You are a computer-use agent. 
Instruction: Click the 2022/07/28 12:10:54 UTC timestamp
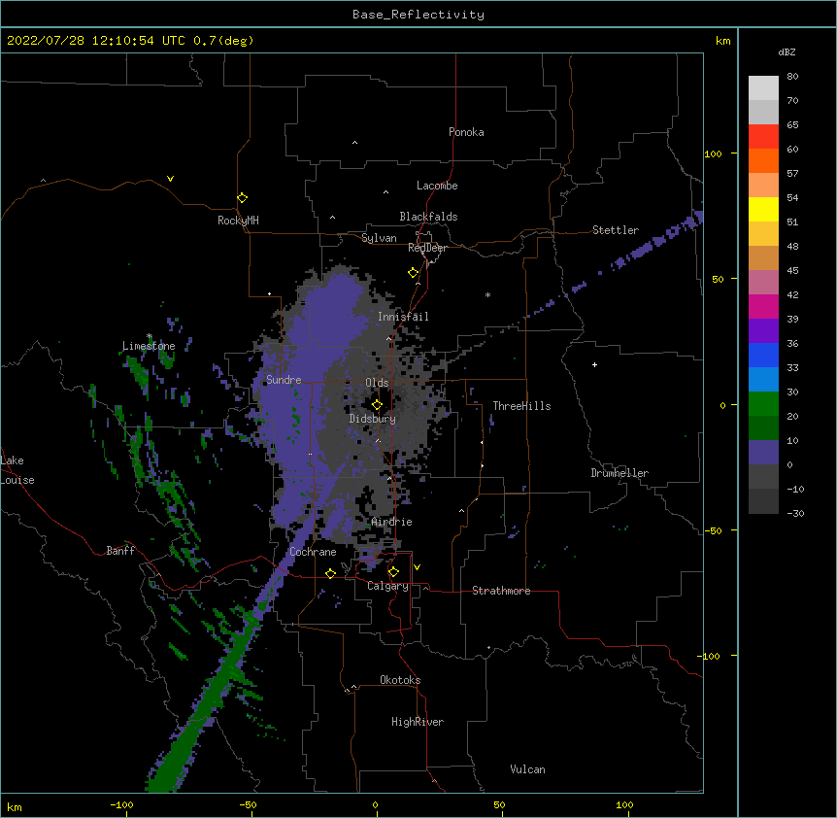coord(96,41)
